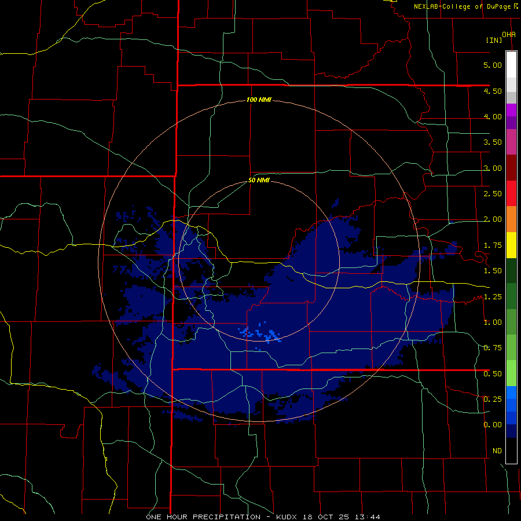Viewport: 521px width, 521px height.
Task: Click the 1.75 legend value
Action: 493,245
